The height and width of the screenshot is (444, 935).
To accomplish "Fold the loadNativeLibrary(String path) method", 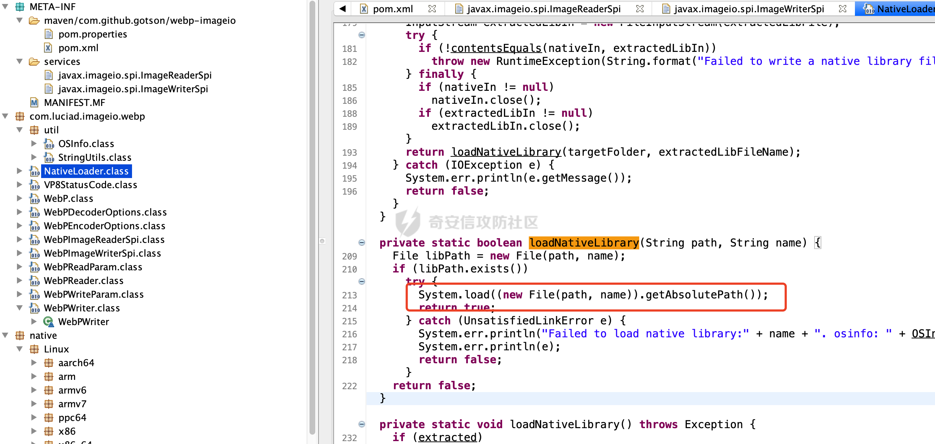I will 361,243.
